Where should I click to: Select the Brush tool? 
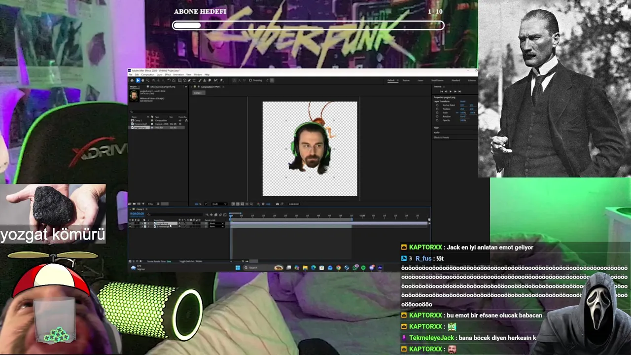click(200, 80)
